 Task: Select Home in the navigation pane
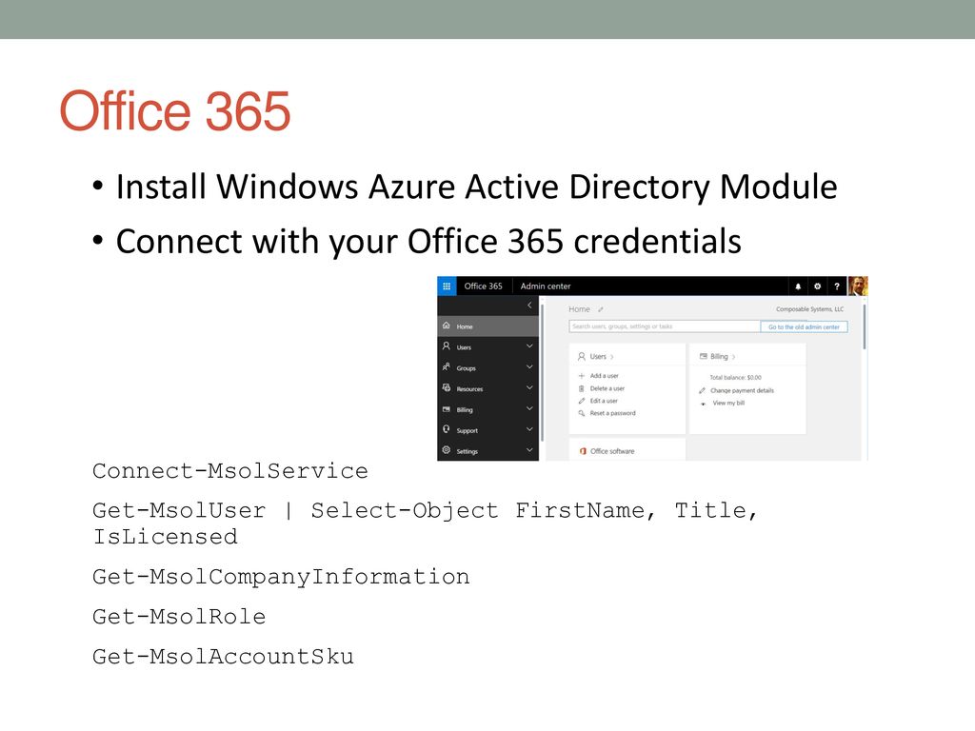[488, 326]
